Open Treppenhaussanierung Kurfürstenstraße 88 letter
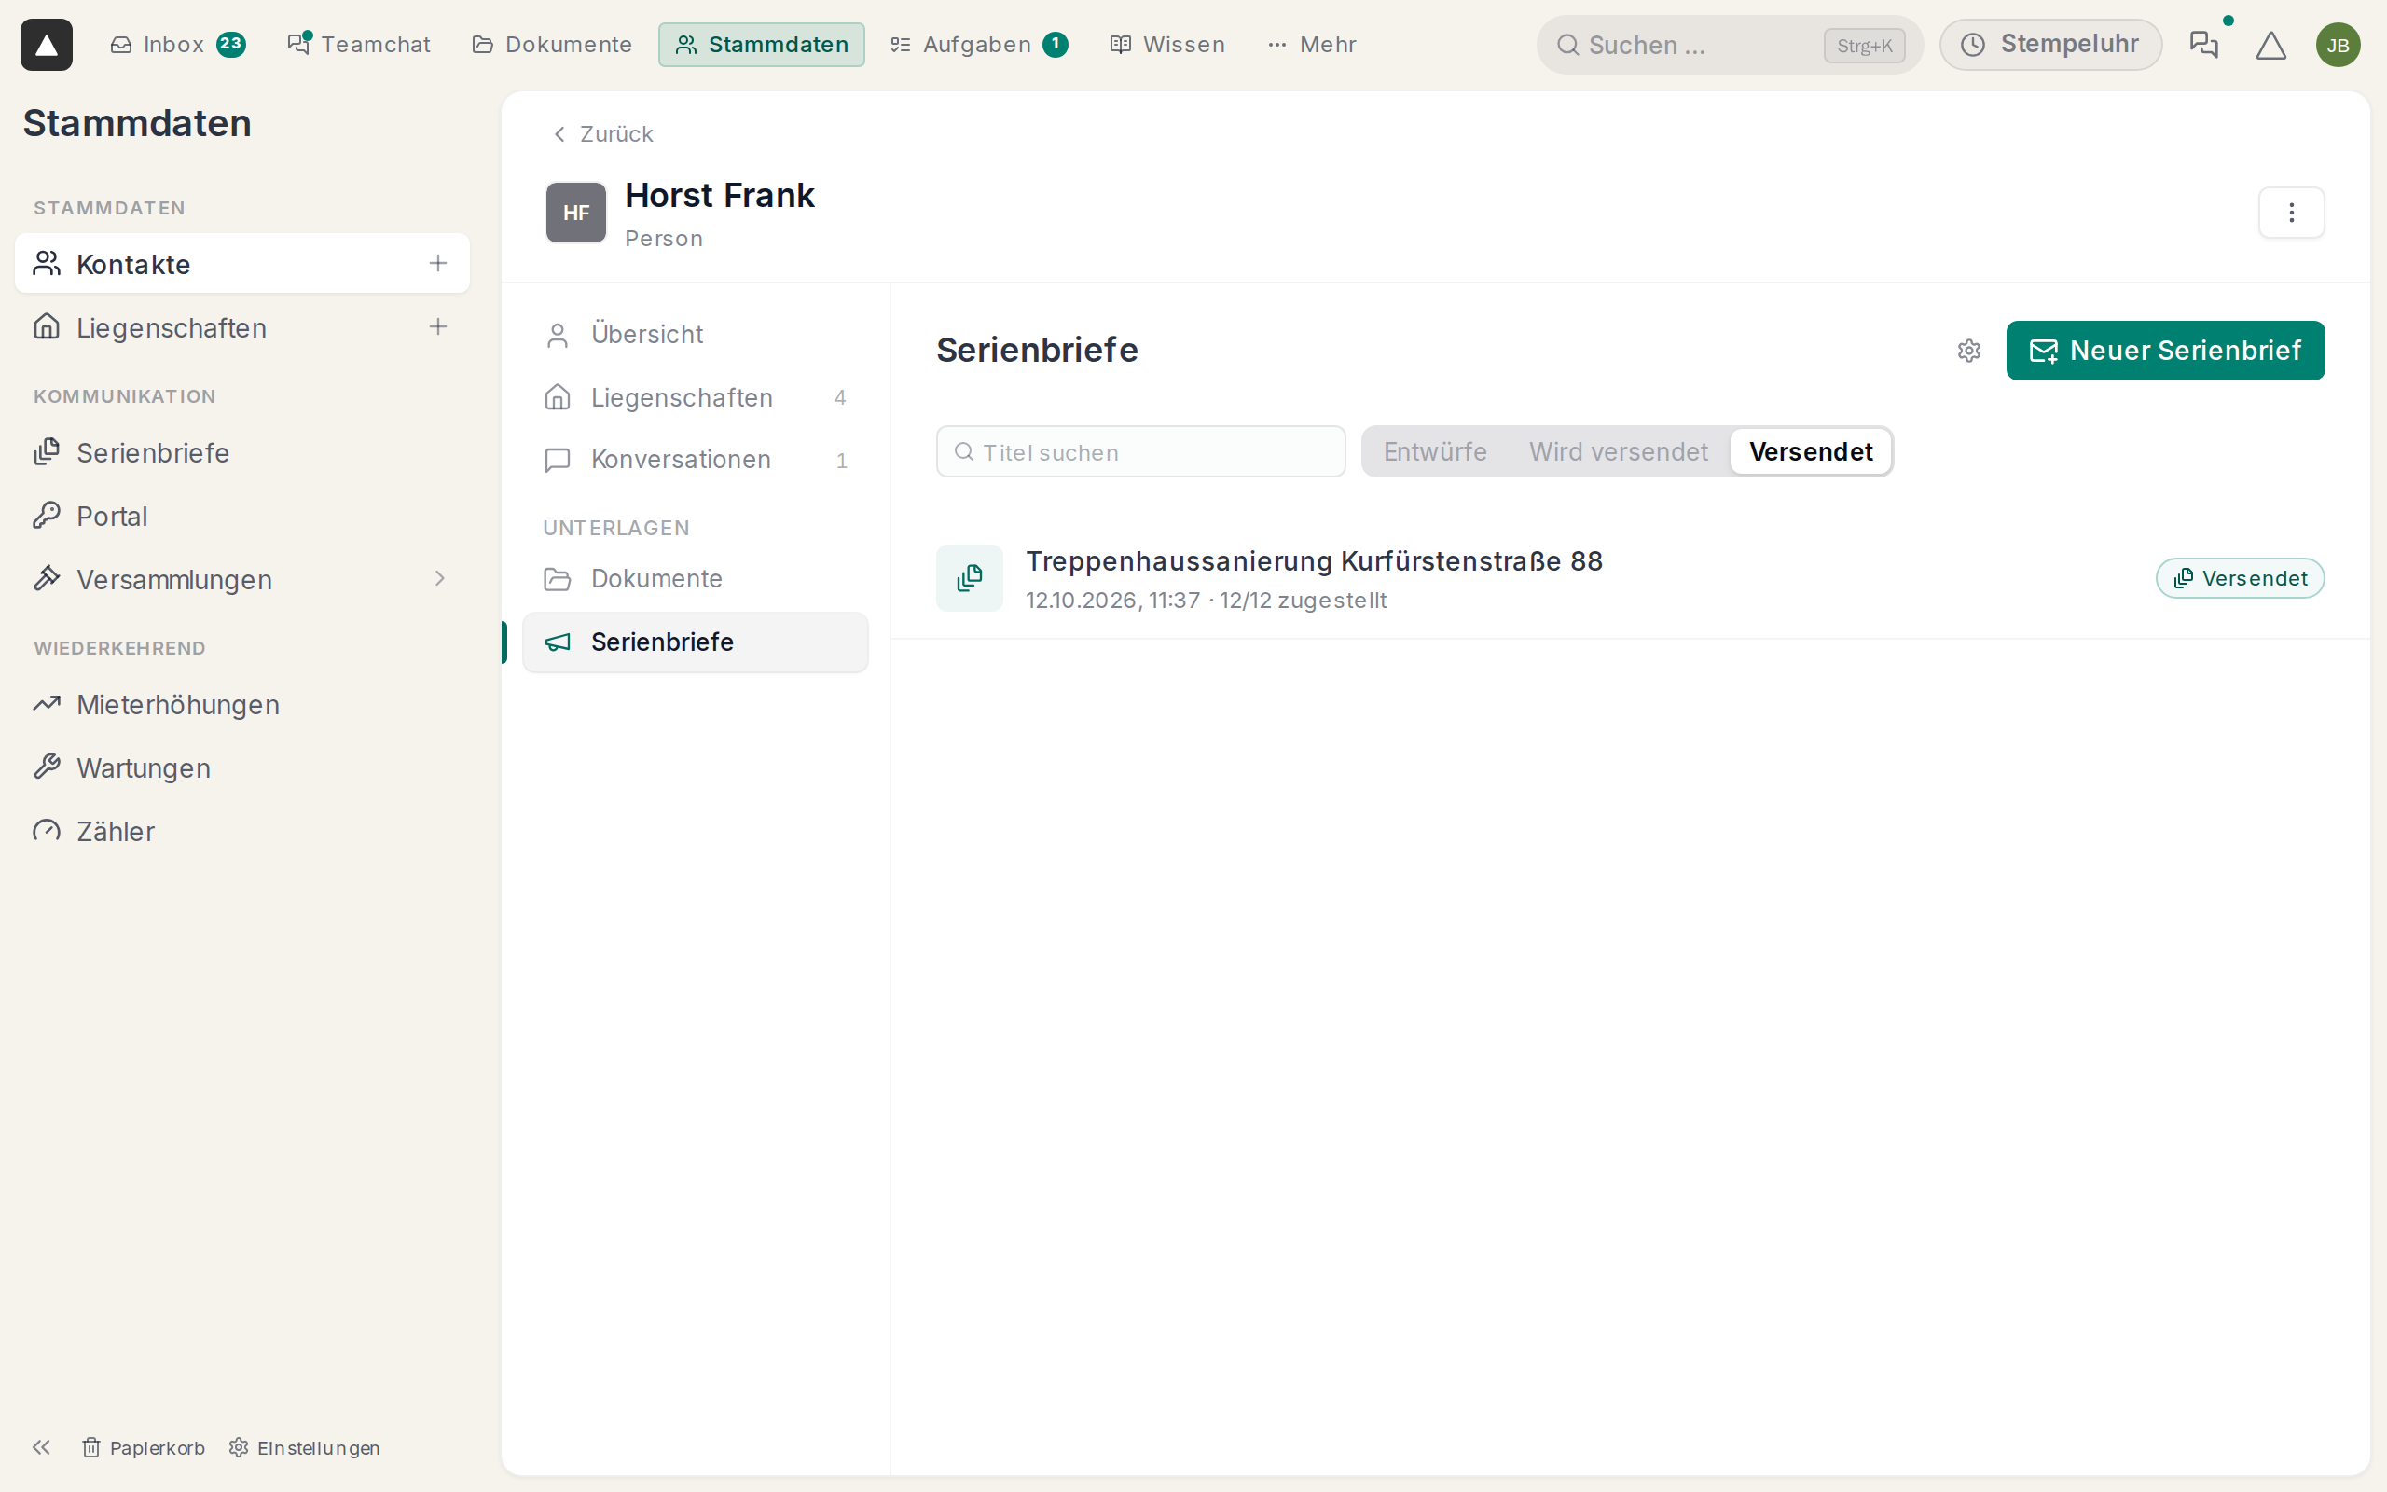 (1630, 578)
